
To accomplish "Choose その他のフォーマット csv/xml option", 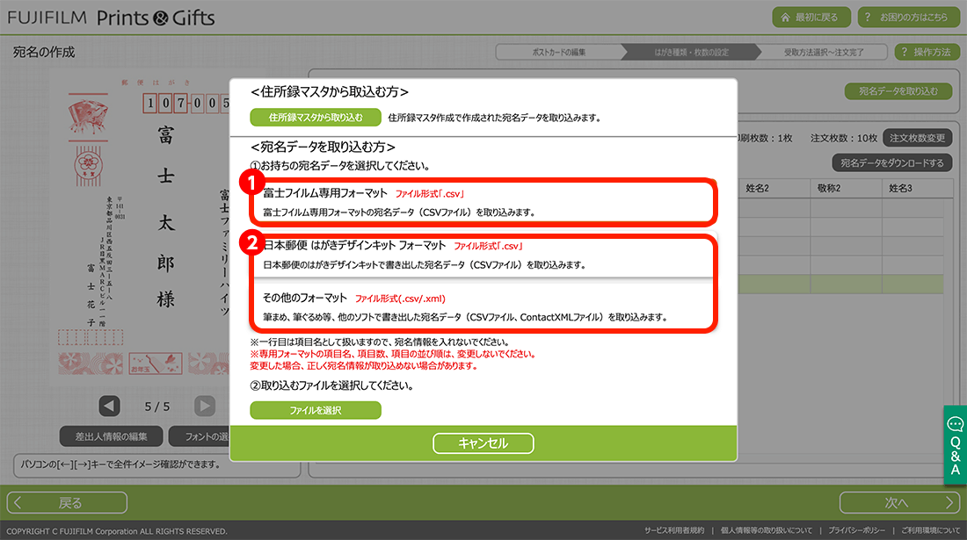I will [x=482, y=306].
